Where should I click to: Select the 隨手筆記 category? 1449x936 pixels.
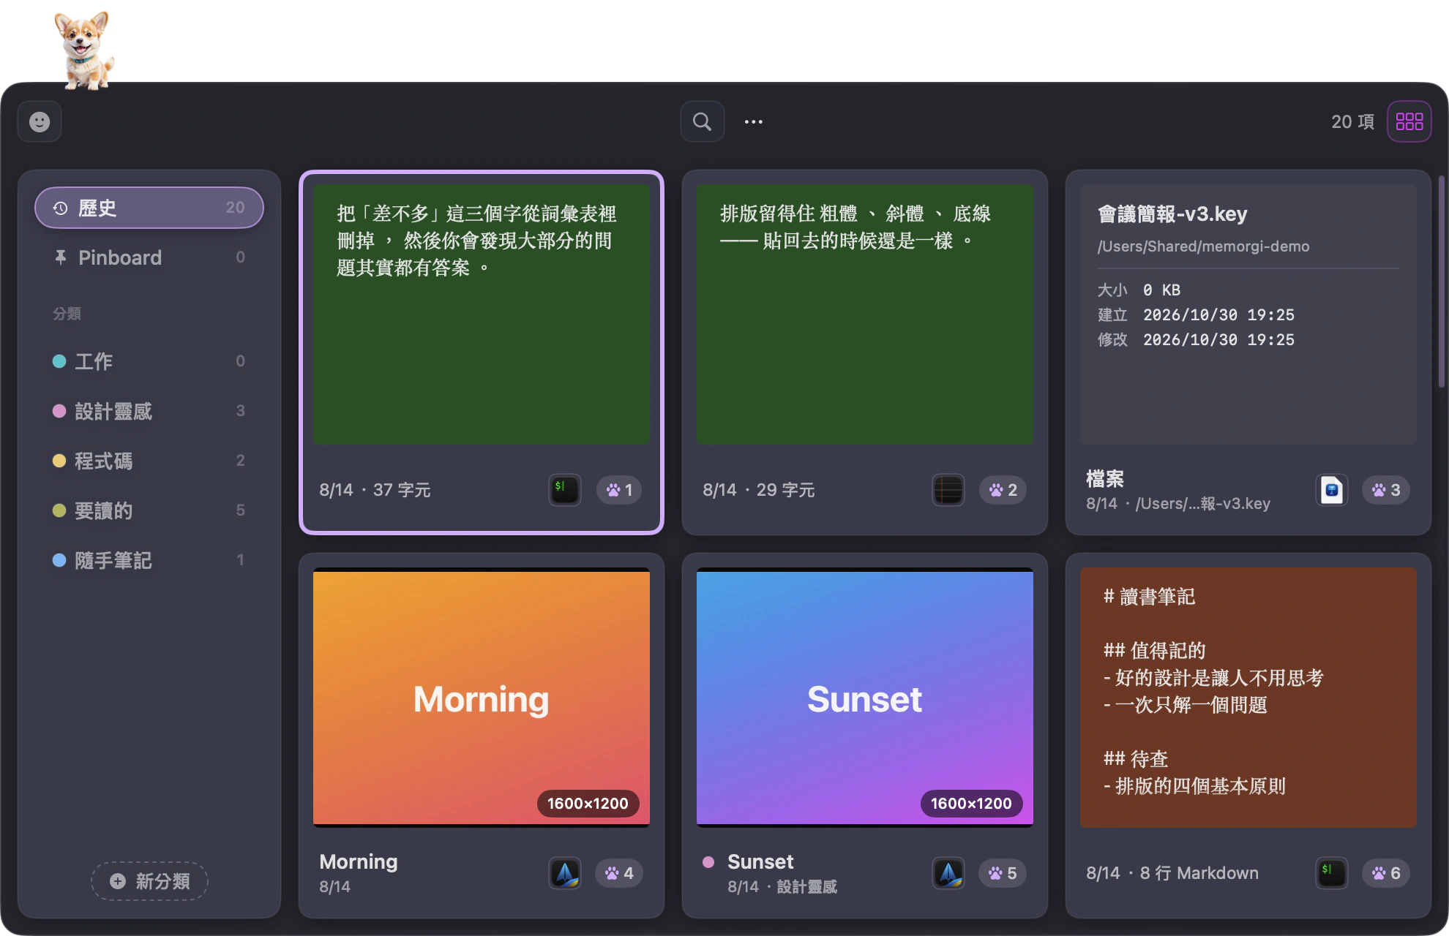click(149, 560)
